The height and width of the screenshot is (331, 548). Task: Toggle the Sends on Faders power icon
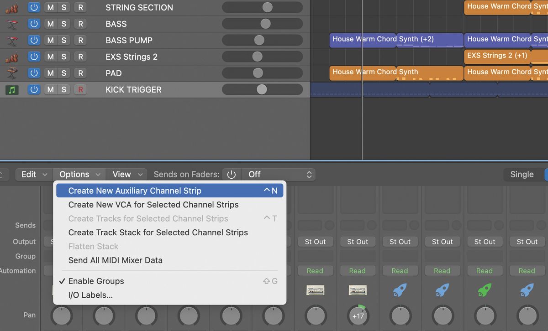click(232, 175)
